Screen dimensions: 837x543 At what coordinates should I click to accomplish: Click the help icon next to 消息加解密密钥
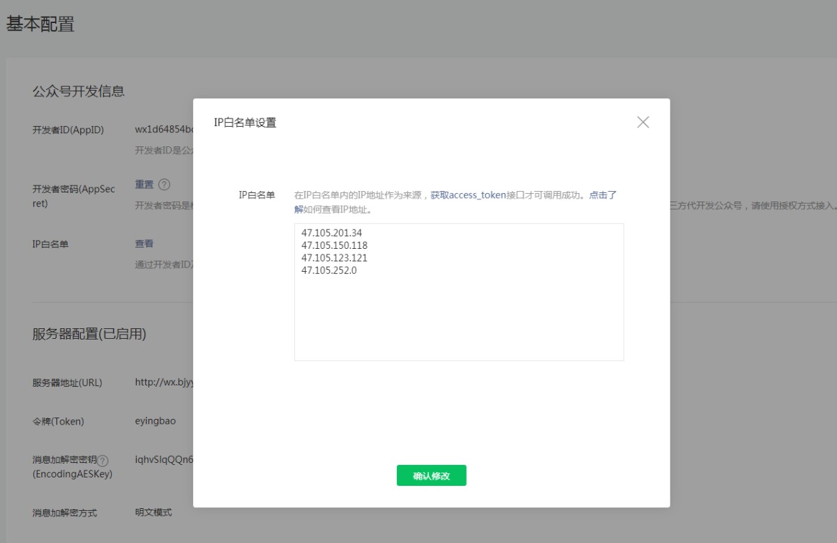click(x=103, y=461)
